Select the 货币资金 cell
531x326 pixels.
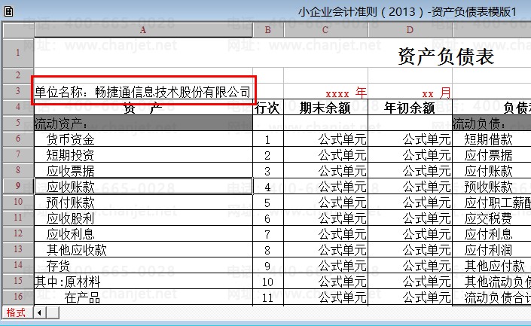click(x=143, y=139)
